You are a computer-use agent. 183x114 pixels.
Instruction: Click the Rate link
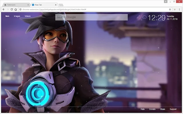click(x=143, y=109)
